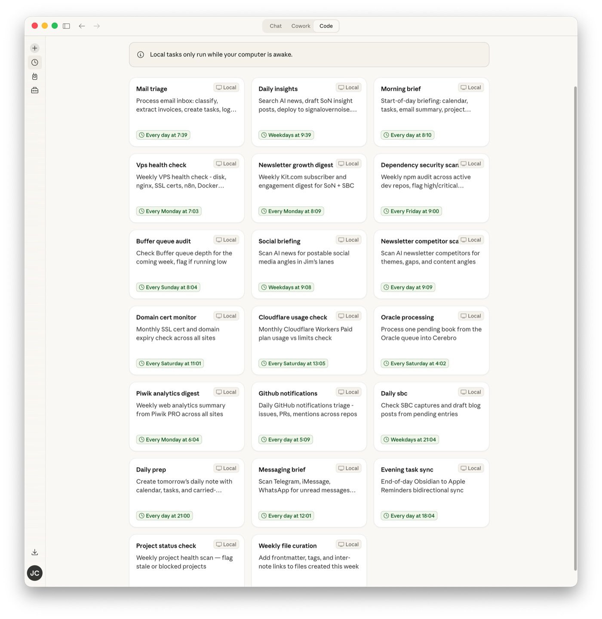Toggle the Local badge on Daily insights
Image resolution: width=602 pixels, height=619 pixels.
click(348, 87)
